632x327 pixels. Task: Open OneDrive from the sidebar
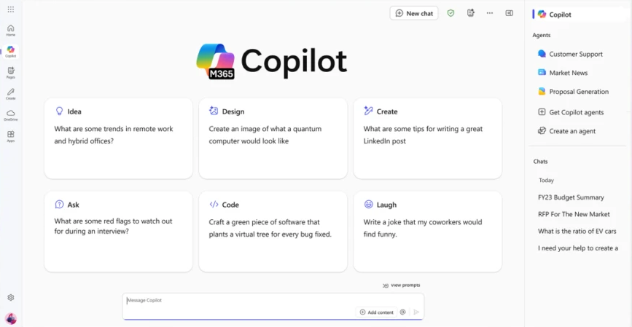click(x=10, y=114)
